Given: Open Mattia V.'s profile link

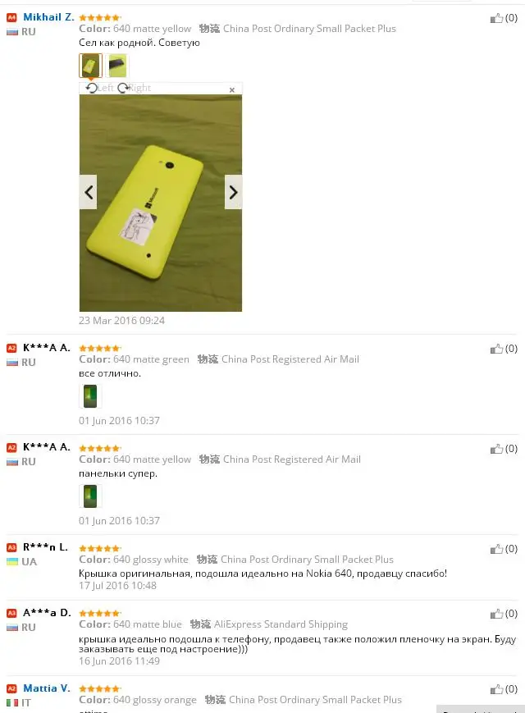Looking at the screenshot, I should 47,688.
